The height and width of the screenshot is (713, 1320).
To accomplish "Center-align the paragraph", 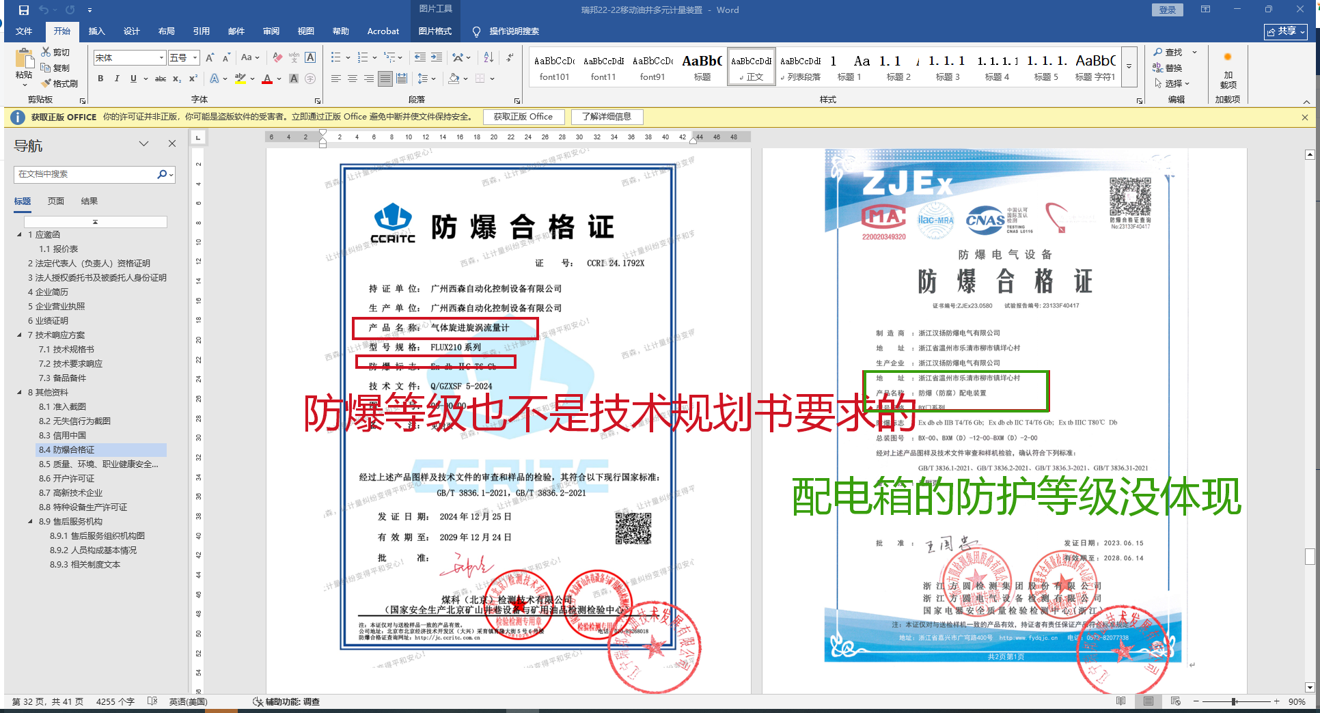I will [353, 79].
